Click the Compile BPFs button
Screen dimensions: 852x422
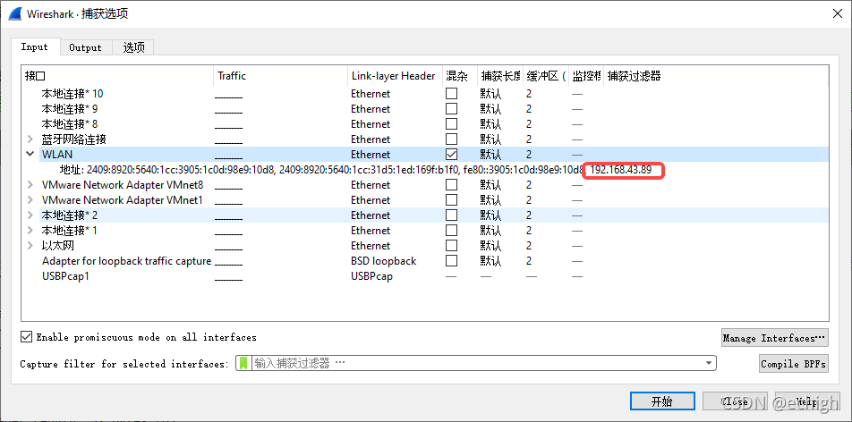pyautogui.click(x=793, y=364)
